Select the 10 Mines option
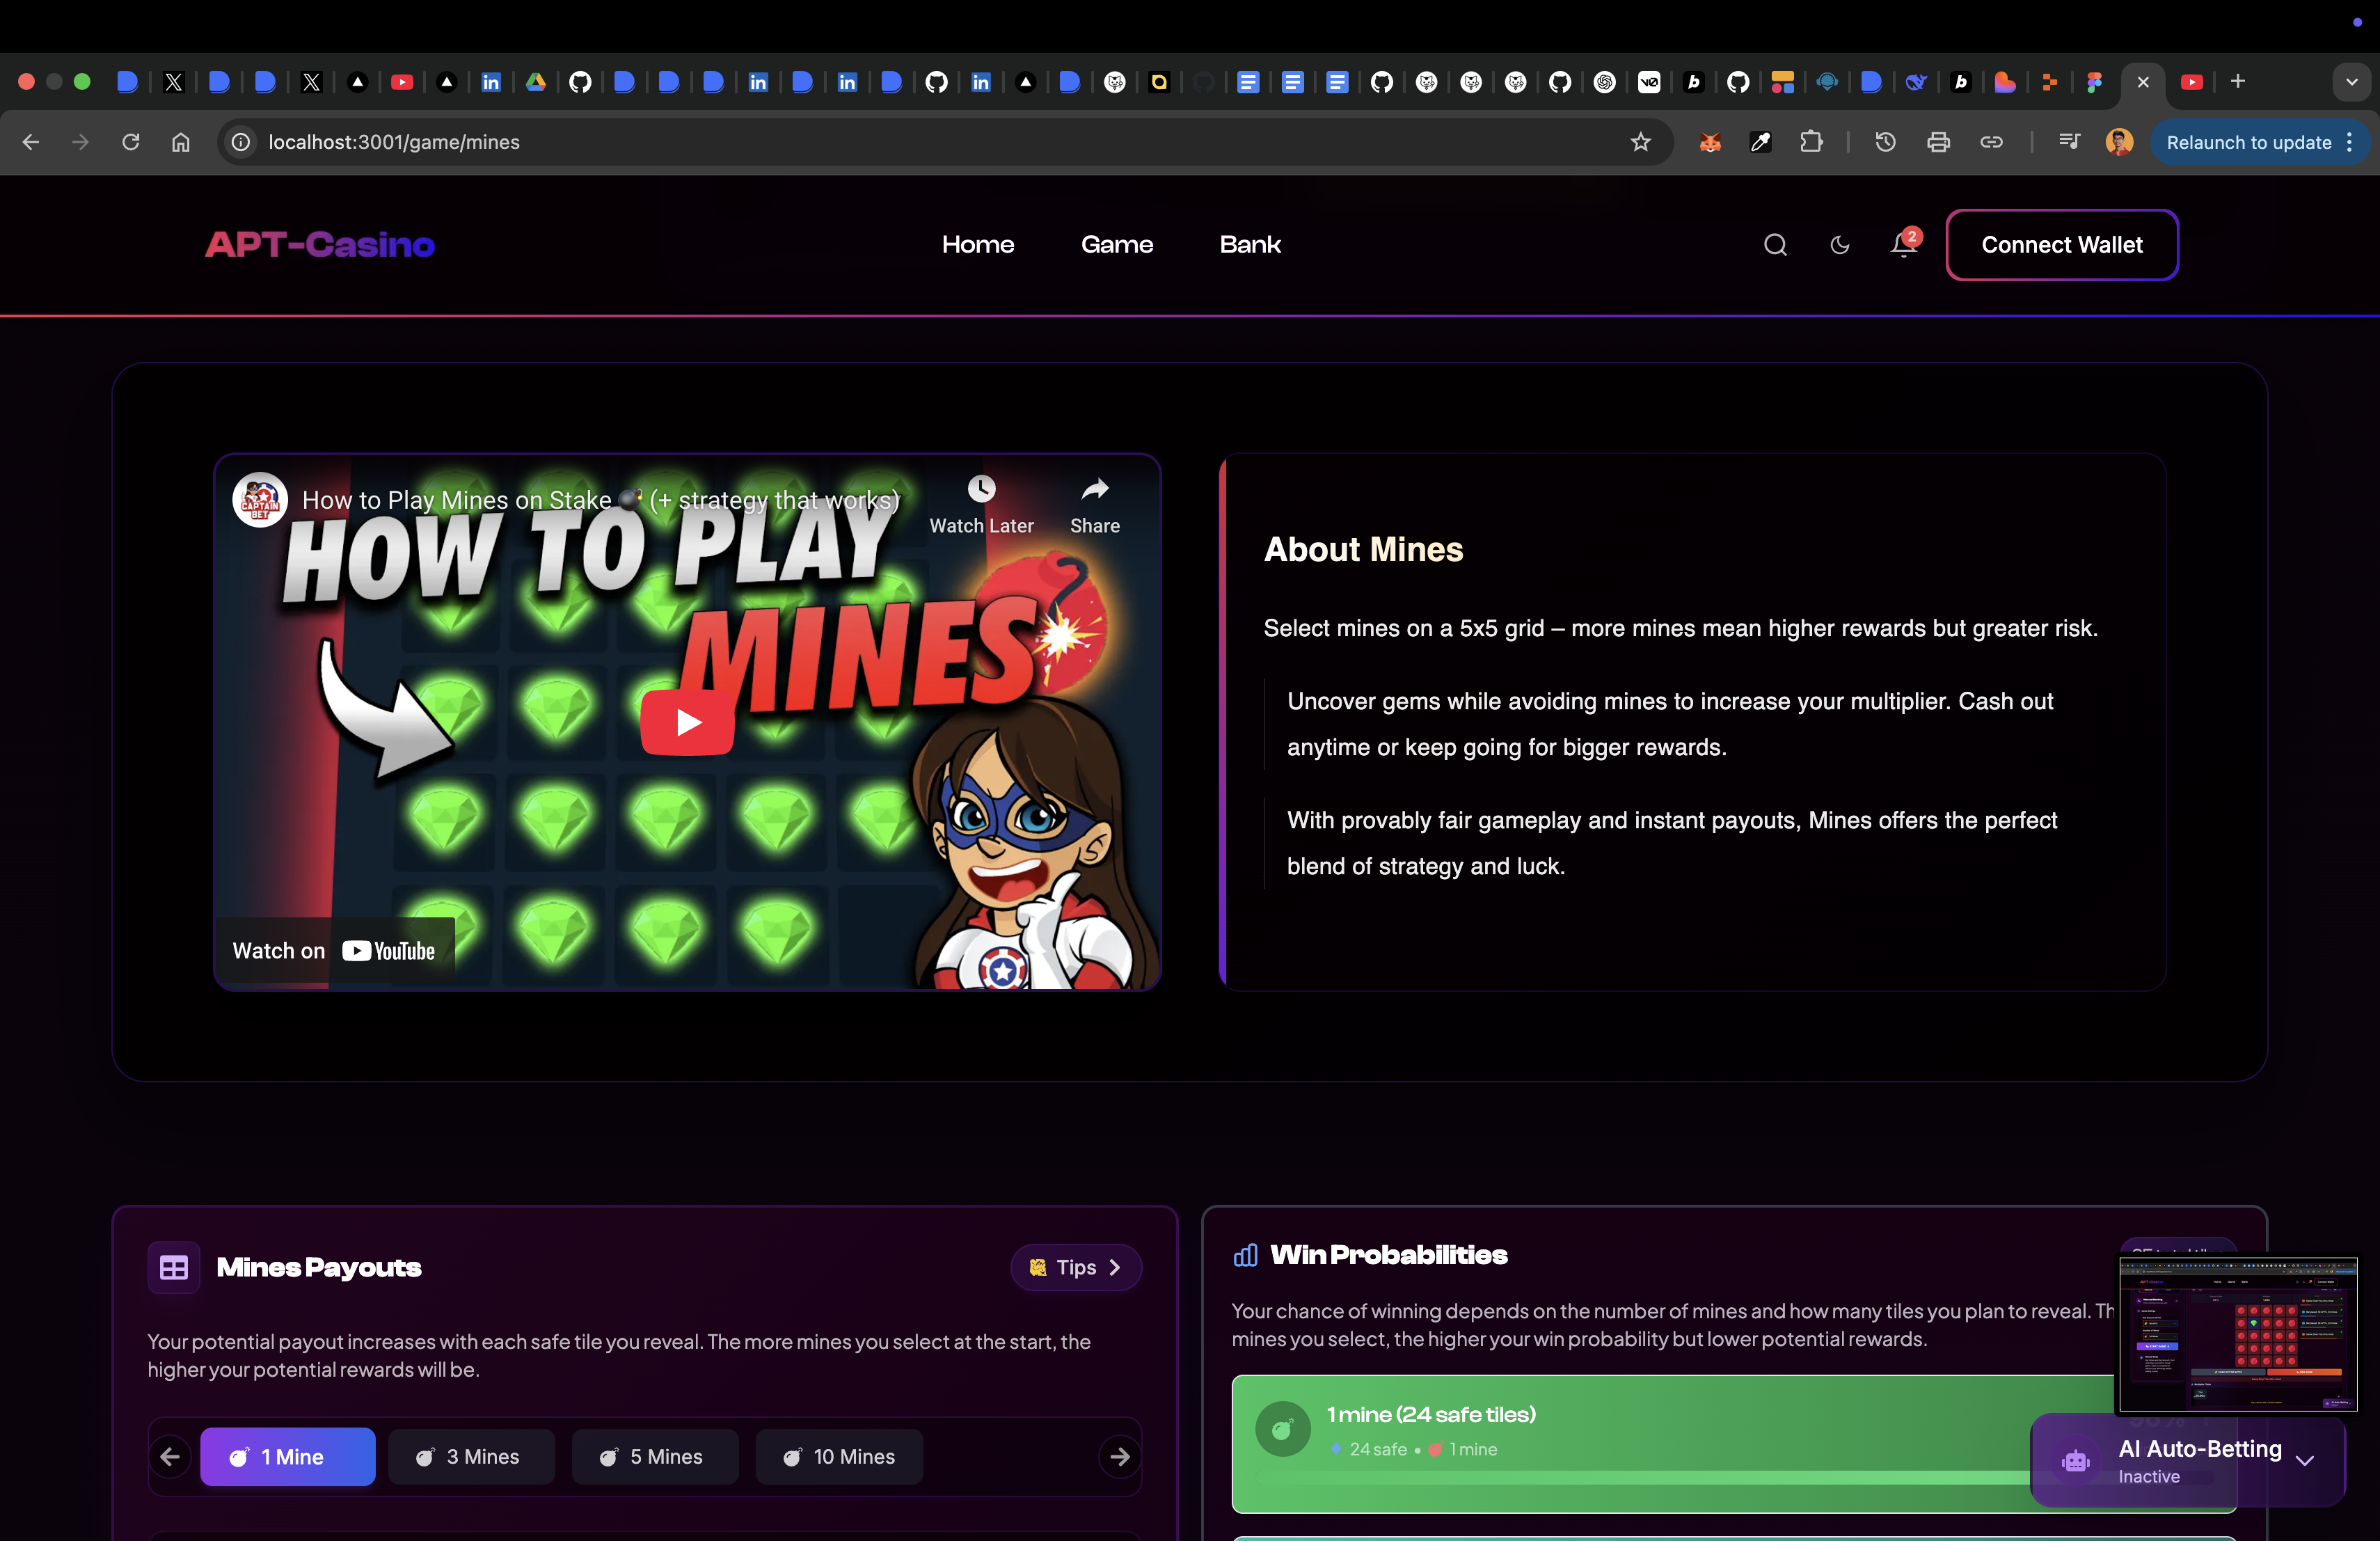2380x1541 pixels. point(839,1457)
